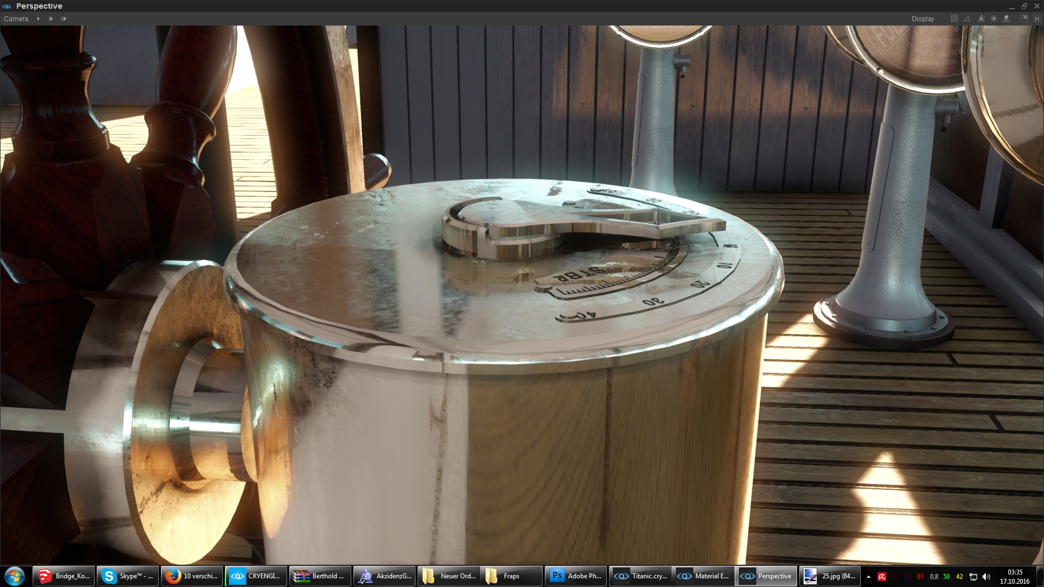Click the terrain-follow cube icon
The height and width of the screenshot is (587, 1044).
(1007, 18)
